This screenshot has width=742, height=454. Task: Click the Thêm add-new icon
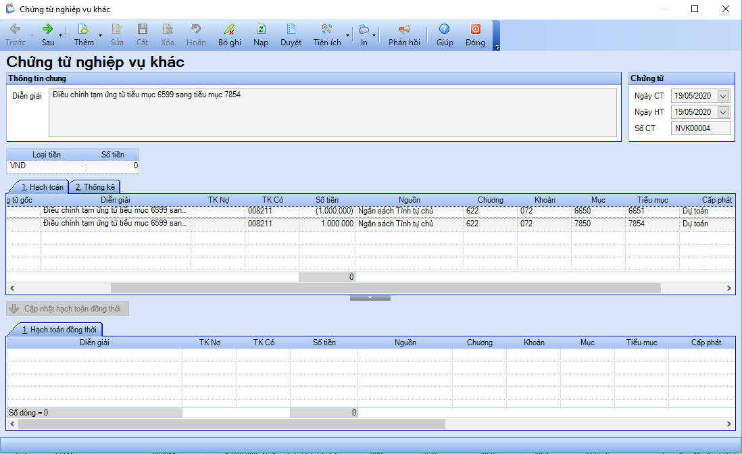84,30
